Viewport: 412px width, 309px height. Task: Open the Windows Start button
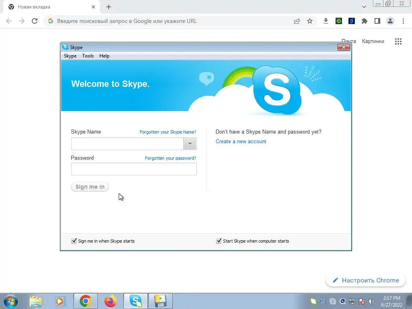[11, 301]
